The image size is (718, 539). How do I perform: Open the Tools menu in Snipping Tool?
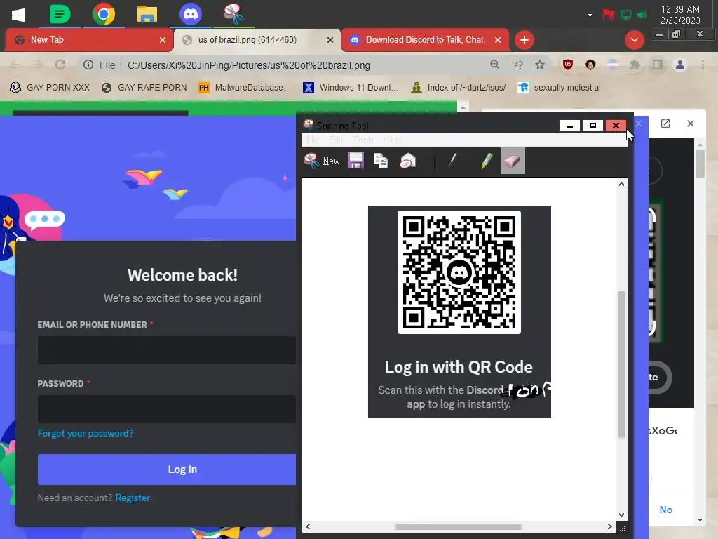[x=363, y=140]
